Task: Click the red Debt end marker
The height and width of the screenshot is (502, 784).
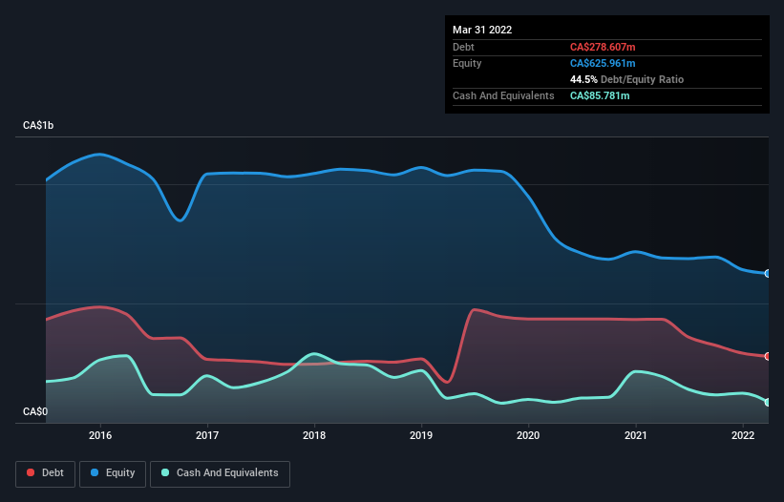Action: pos(768,356)
